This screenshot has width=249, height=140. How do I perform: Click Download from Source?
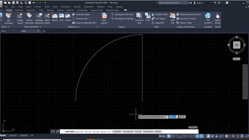click(x=189, y=14)
